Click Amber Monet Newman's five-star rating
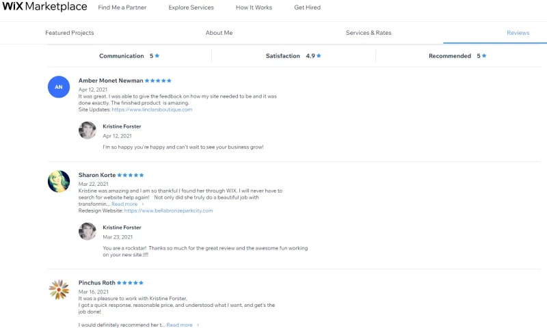This screenshot has width=547, height=328. click(159, 81)
